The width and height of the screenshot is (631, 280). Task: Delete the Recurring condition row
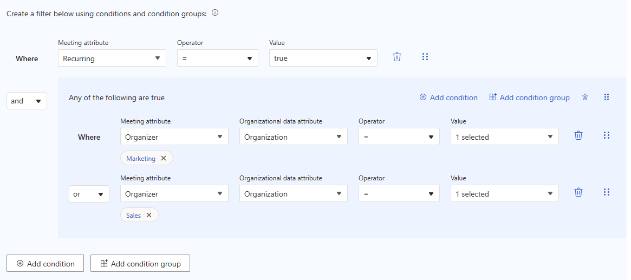(397, 57)
